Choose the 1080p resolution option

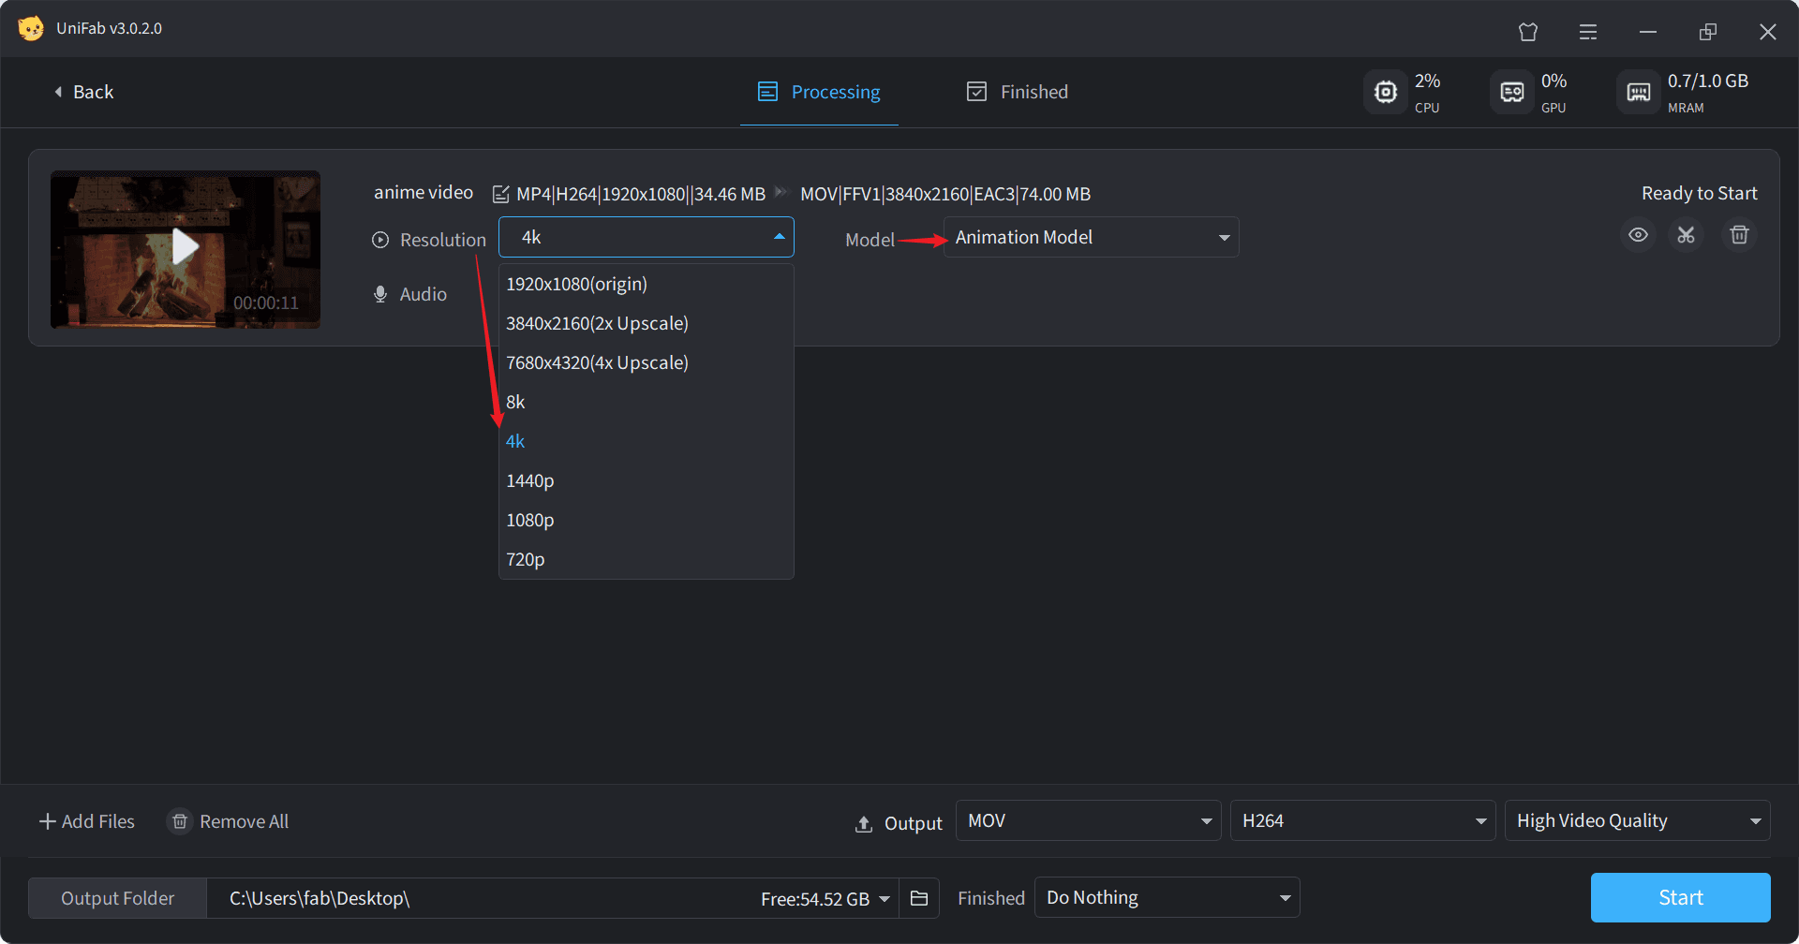tap(647, 520)
